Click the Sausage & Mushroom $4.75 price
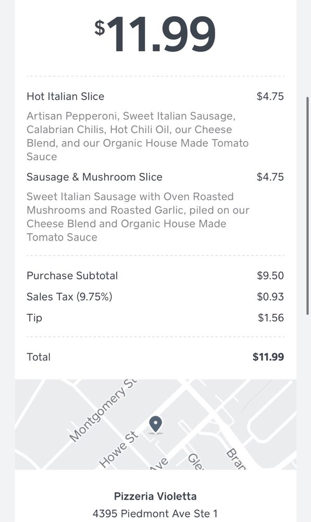Viewport: 311px width, 522px height. (270, 177)
